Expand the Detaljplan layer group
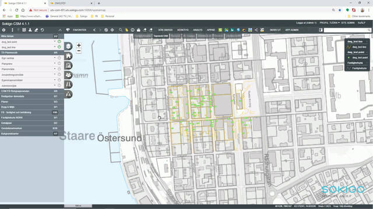Viewport: 373px width, 209px height. pos(32,123)
